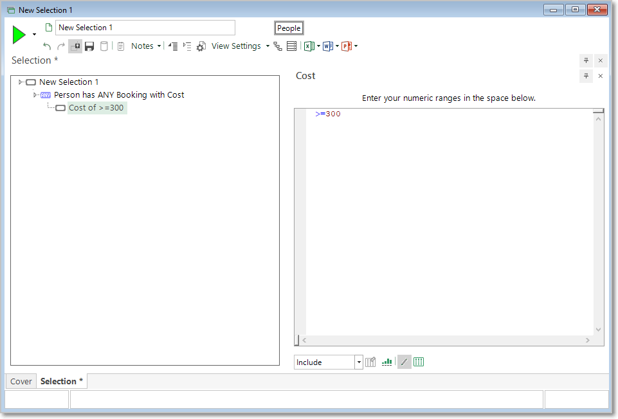Save the selection with the floppy disk icon
Screen dimensions: 618x419
(x=89, y=46)
